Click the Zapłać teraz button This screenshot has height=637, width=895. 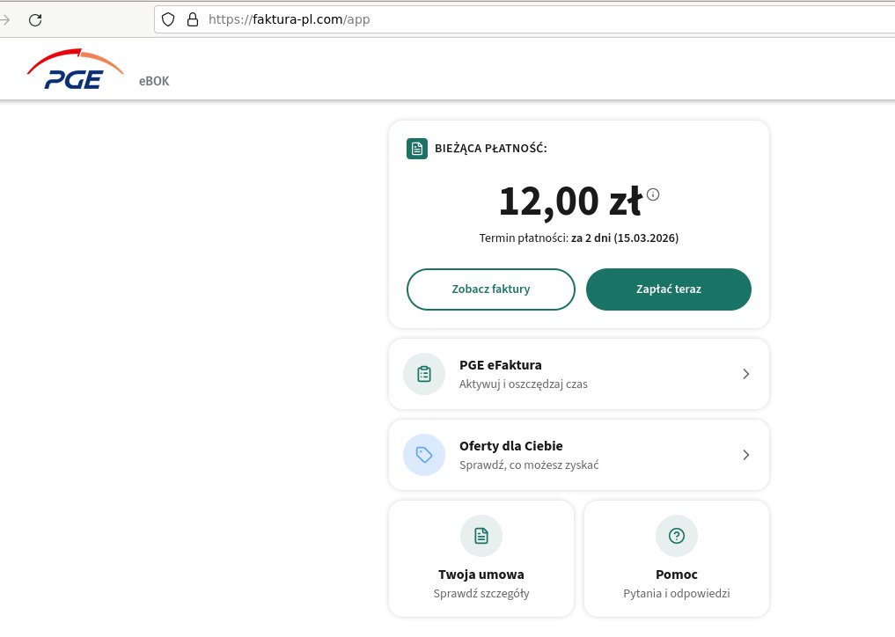(669, 289)
